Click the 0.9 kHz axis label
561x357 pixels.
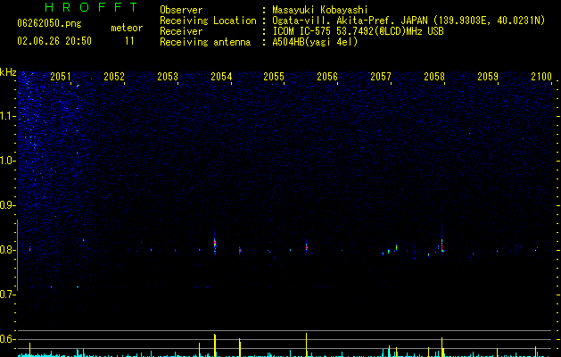pyautogui.click(x=8, y=205)
